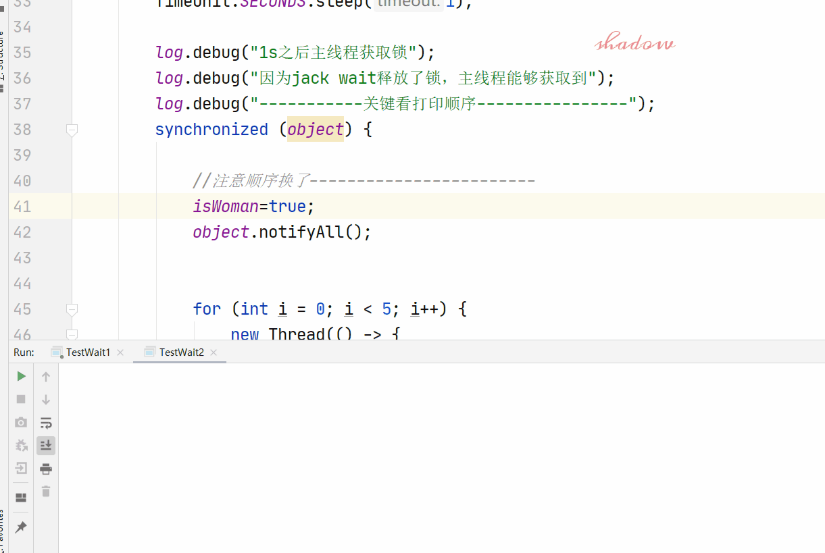Screen dimensions: 825x553
Task: Open the Favorites tool window tab
Action: tap(2, 530)
